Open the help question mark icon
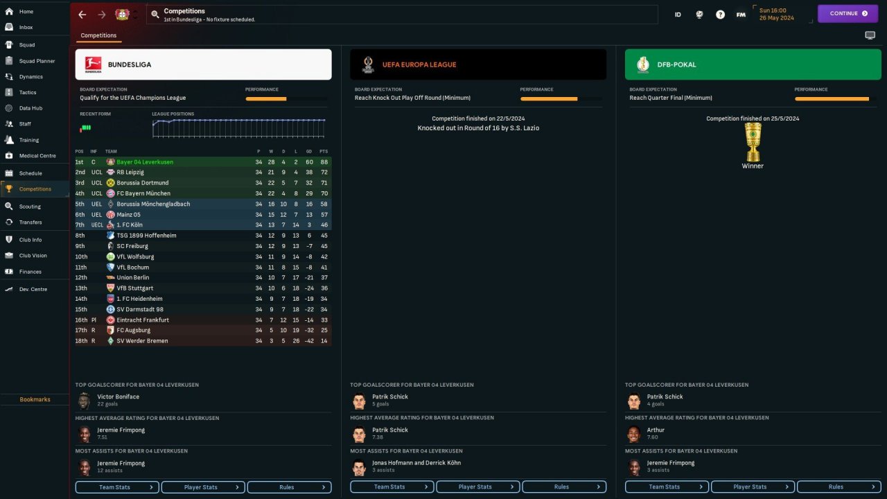This screenshot has width=887, height=499. pos(720,15)
